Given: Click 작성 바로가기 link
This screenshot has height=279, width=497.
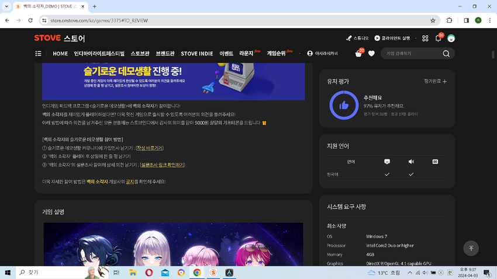Looking at the screenshot, I should click(x=150, y=148).
